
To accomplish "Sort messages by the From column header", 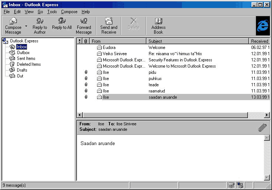I will point(118,41).
